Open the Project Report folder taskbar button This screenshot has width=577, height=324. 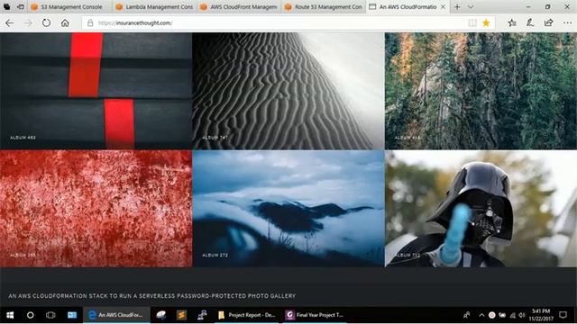tap(247, 315)
